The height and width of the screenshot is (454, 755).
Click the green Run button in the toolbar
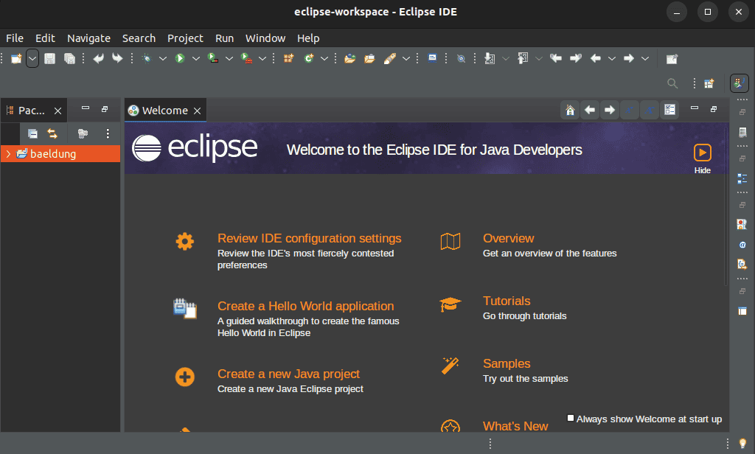[179, 58]
